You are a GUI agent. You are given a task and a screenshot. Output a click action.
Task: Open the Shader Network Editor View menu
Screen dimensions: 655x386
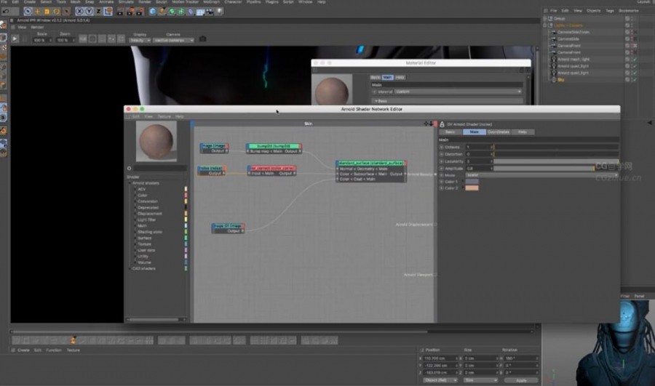(148, 116)
